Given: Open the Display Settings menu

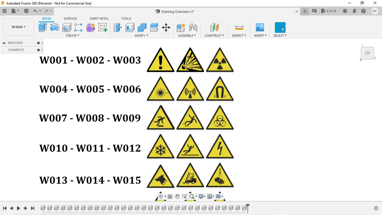Looking at the screenshot, I should [201, 196].
